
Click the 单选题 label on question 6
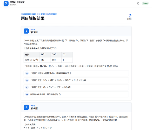33,106
